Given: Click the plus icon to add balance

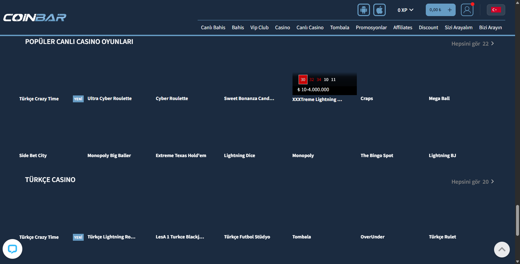Looking at the screenshot, I should 450,10.
